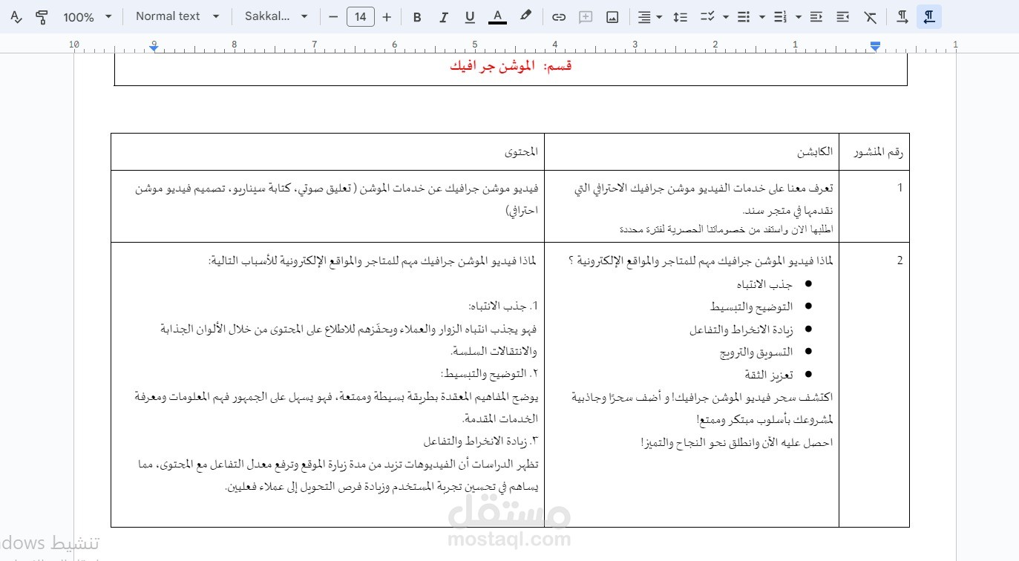This screenshot has height=561, width=1019.
Task: Open the text alignment dropdown
Action: coord(649,16)
